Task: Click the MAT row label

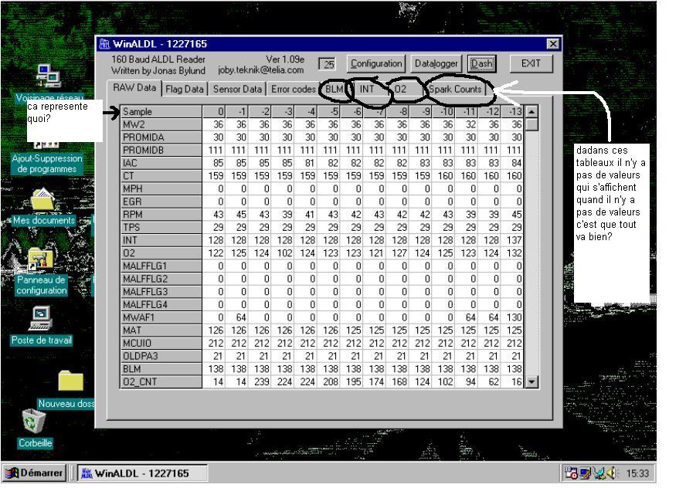Action: click(x=161, y=330)
